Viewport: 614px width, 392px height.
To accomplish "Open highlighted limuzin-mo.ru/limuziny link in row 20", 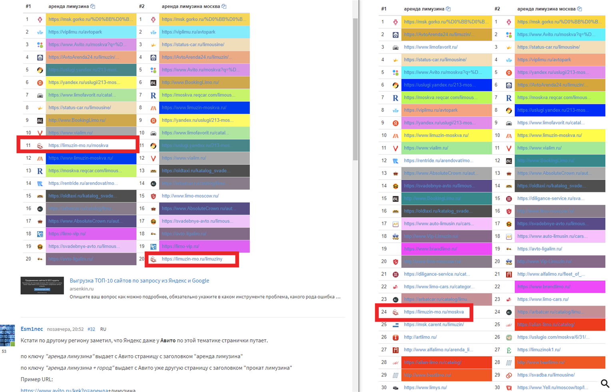I will tap(192, 259).
